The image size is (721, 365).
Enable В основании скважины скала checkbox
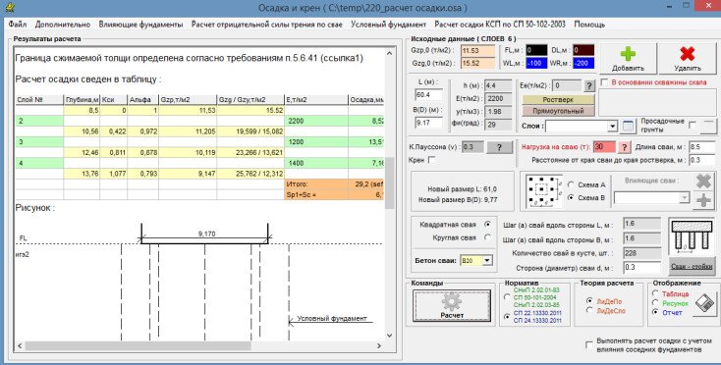click(605, 82)
